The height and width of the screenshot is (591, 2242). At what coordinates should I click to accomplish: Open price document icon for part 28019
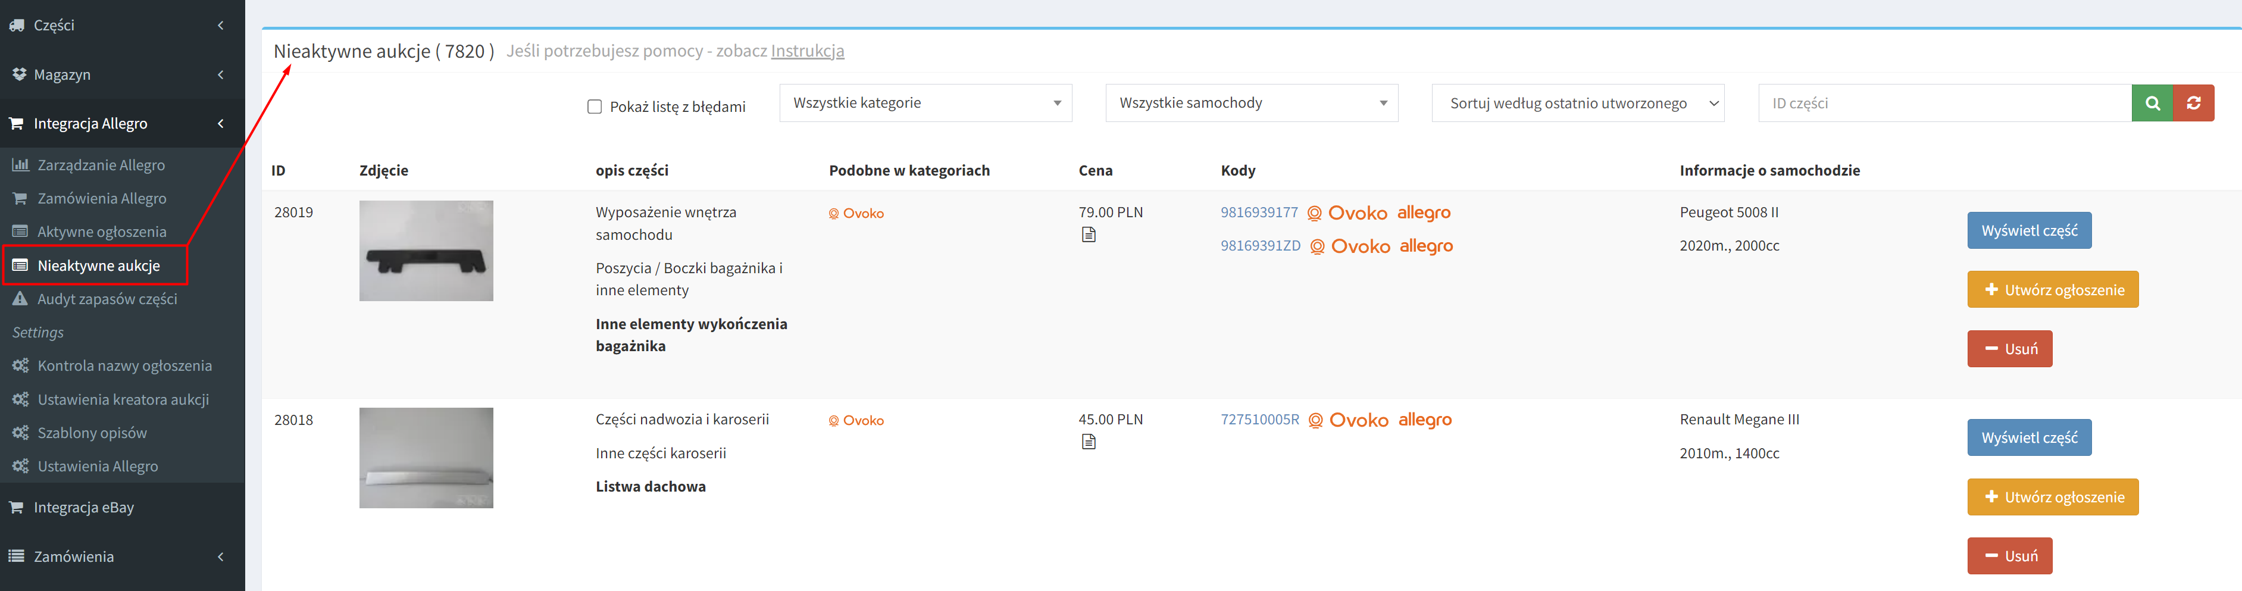[1088, 235]
